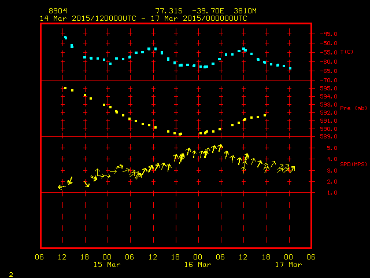370x278 pixels.
Task: Click the start time 14 Mar 2015/120000UTC
Action: 88,19
